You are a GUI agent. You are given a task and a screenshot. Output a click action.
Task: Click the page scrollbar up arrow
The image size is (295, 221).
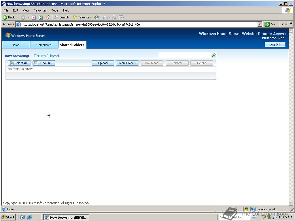click(291, 31)
